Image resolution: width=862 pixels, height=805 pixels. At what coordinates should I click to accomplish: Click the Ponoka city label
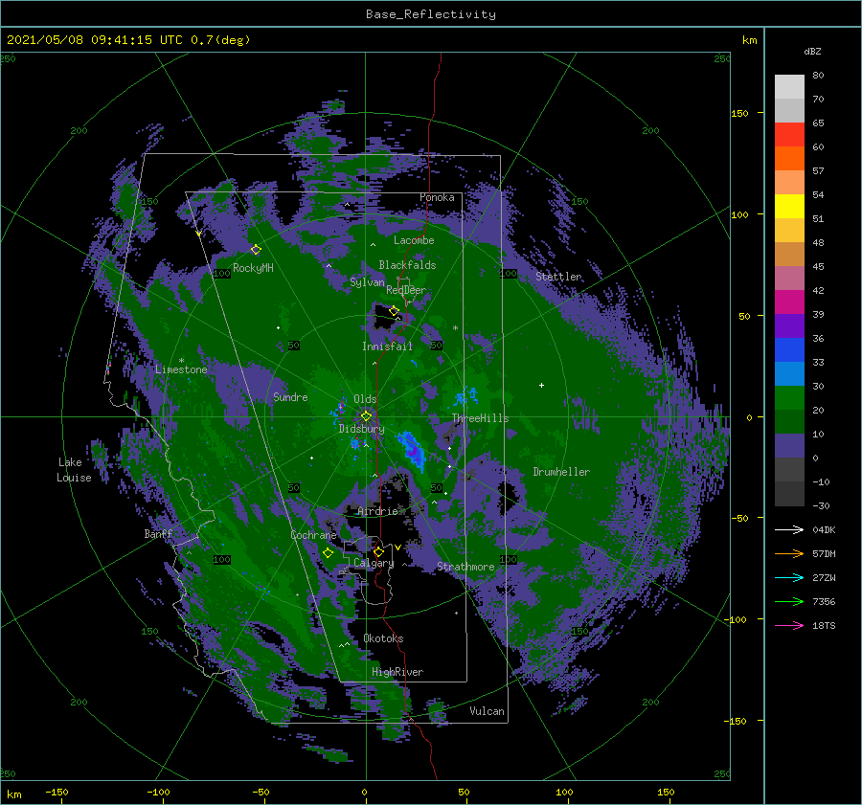click(x=437, y=197)
